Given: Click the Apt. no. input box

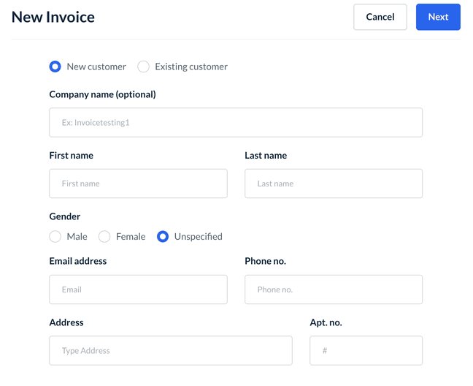Looking at the screenshot, I should [366, 351].
